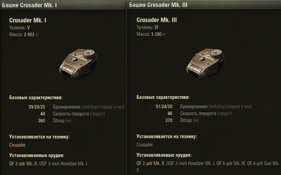Image resolution: width=281 pixels, height=175 pixels.
Task: Click the 39/20/25 armor value
Action: pos(37,107)
